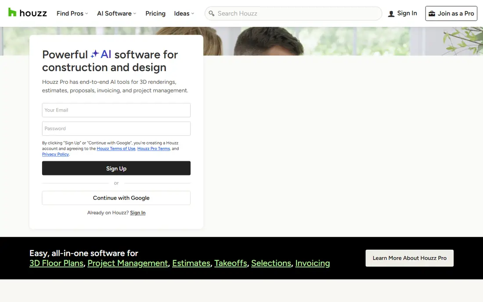Open the Project Management link

pyautogui.click(x=128, y=263)
